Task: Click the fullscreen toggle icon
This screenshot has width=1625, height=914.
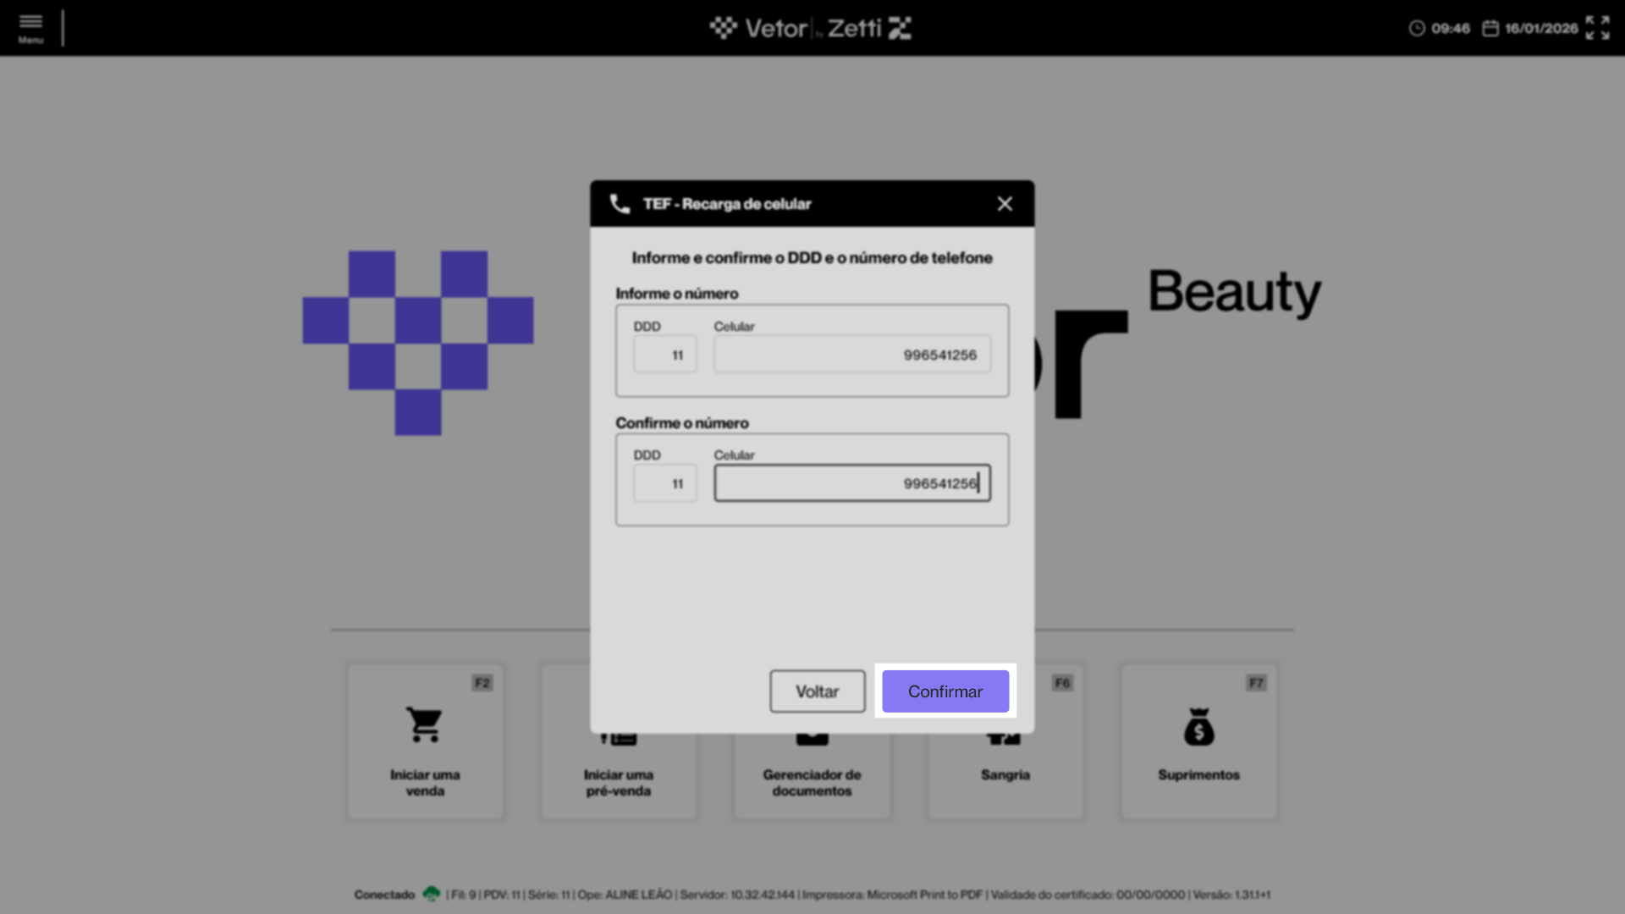Action: point(1597,28)
